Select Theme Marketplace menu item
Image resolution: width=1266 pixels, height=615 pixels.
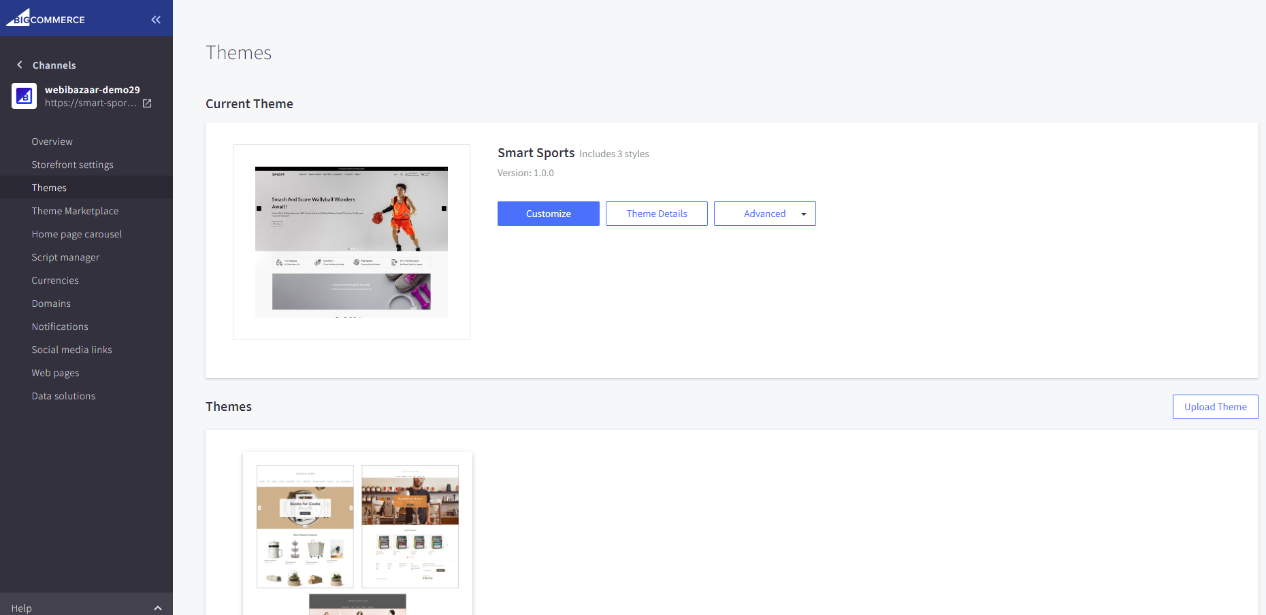75,211
